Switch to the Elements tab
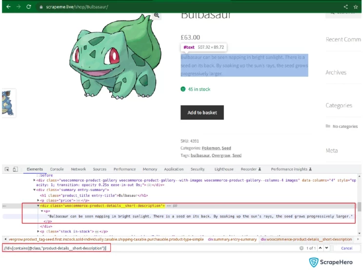Screen dimensions: 363x270 point(35,169)
